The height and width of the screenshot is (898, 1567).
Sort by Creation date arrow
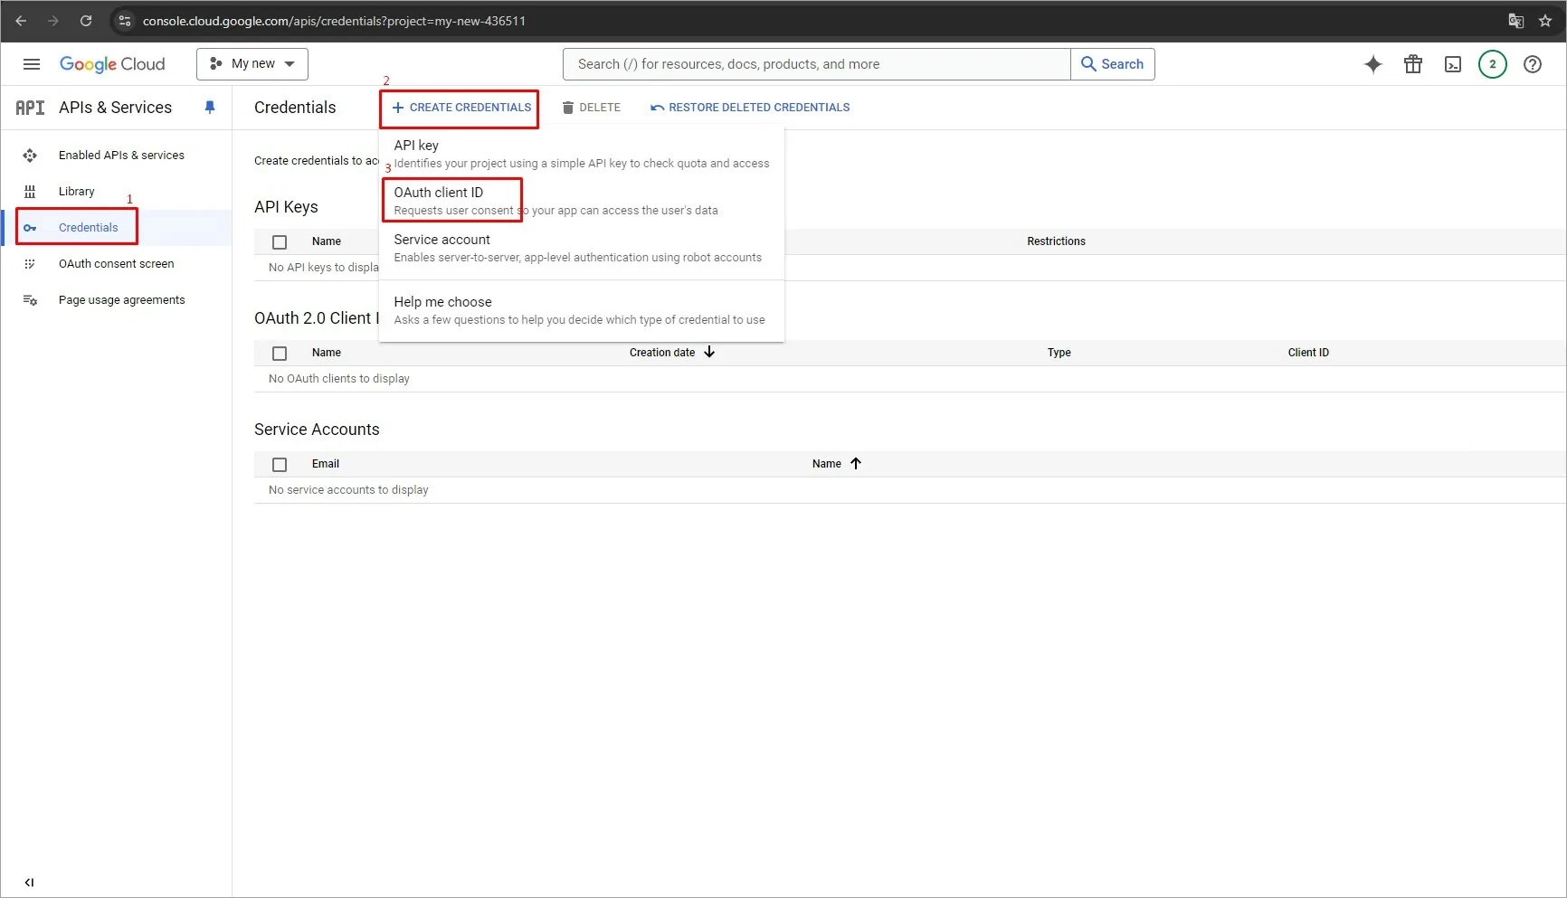(x=708, y=352)
